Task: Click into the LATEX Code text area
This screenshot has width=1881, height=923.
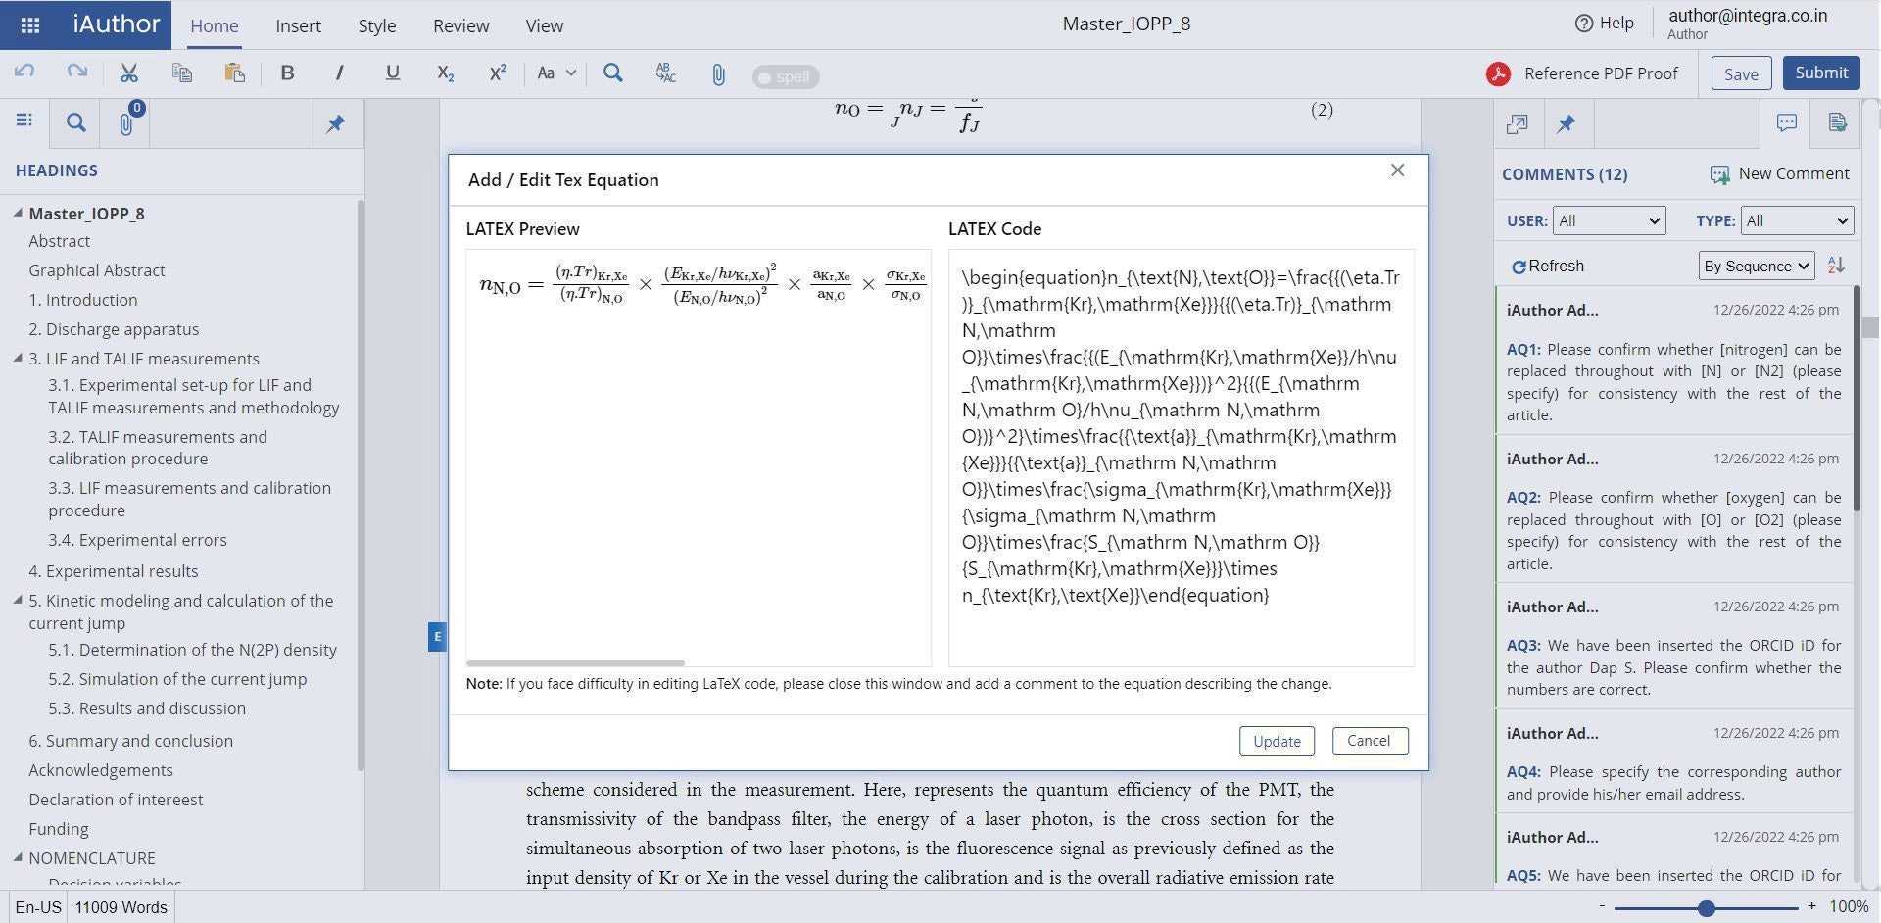Action: pyautogui.click(x=1181, y=458)
